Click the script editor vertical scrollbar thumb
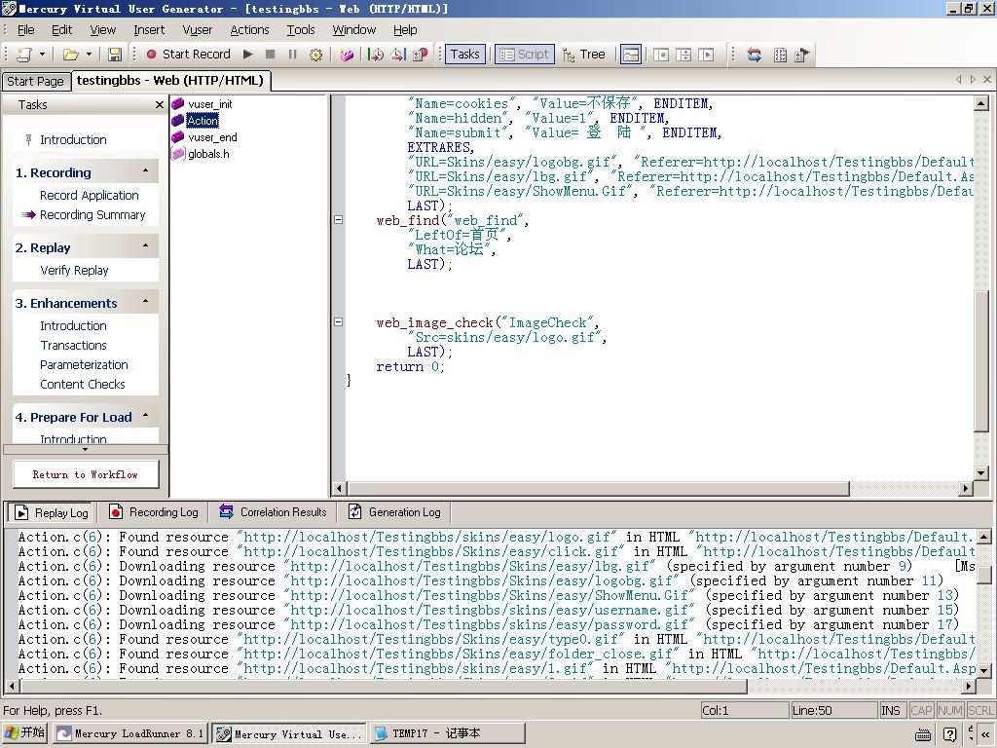Image resolution: width=997 pixels, height=748 pixels. 980,361
